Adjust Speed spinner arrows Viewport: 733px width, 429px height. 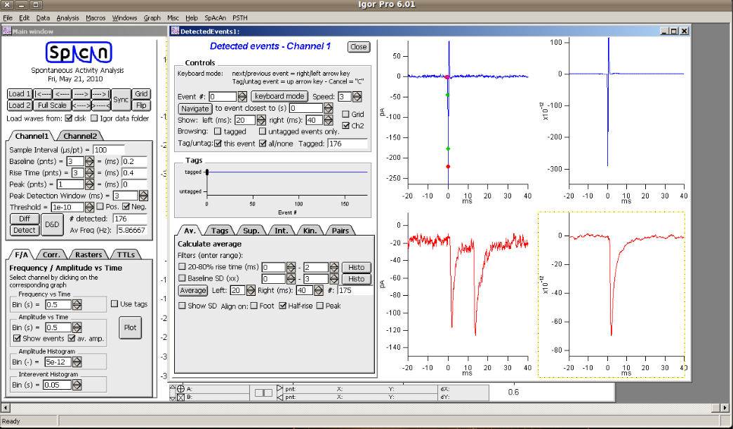click(x=357, y=97)
